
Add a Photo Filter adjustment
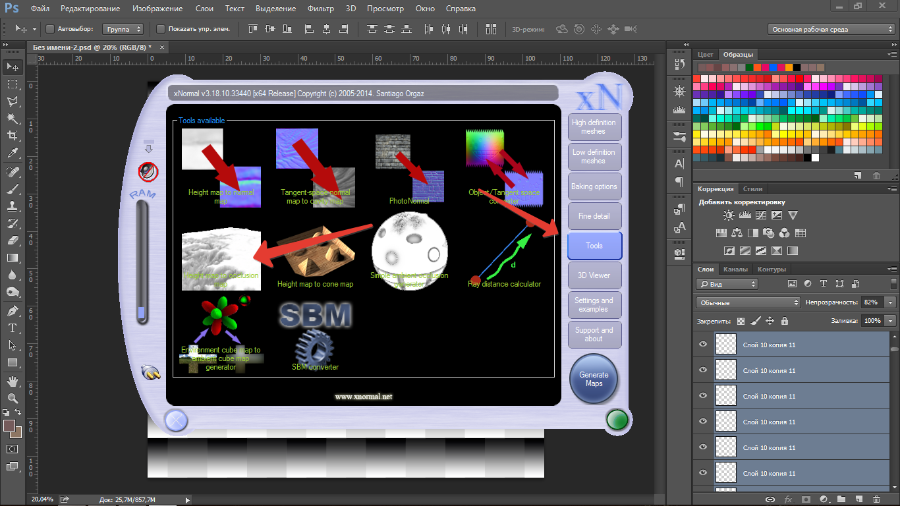[x=768, y=233]
